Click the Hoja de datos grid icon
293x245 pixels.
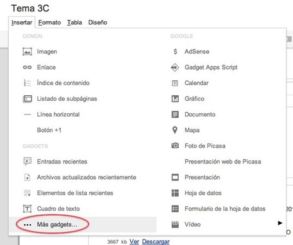(175, 193)
